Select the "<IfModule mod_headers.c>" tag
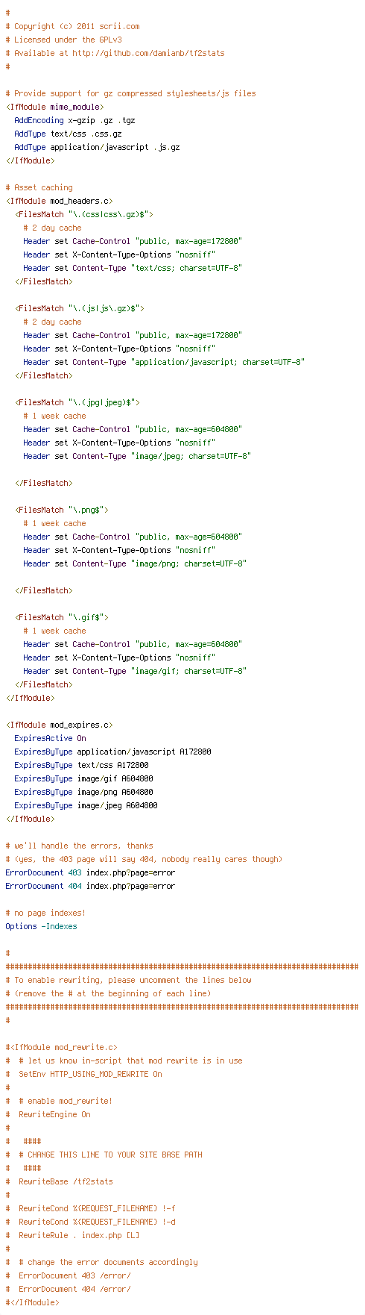 coord(59,201)
